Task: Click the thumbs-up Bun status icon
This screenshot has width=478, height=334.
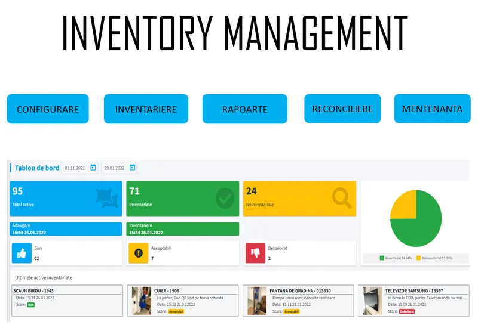Action: tap(22, 253)
